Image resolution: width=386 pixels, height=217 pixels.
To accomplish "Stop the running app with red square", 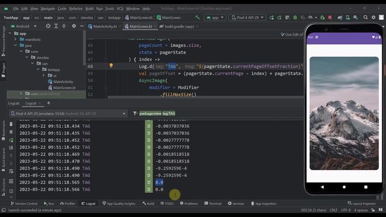I will click(x=330, y=17).
